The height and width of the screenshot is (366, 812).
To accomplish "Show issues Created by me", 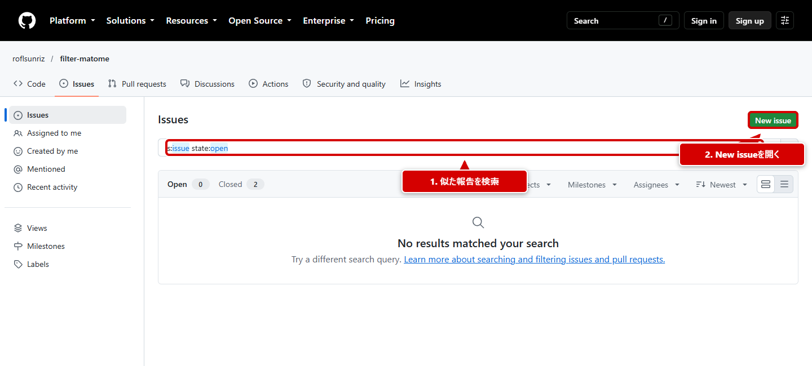I will point(68,151).
